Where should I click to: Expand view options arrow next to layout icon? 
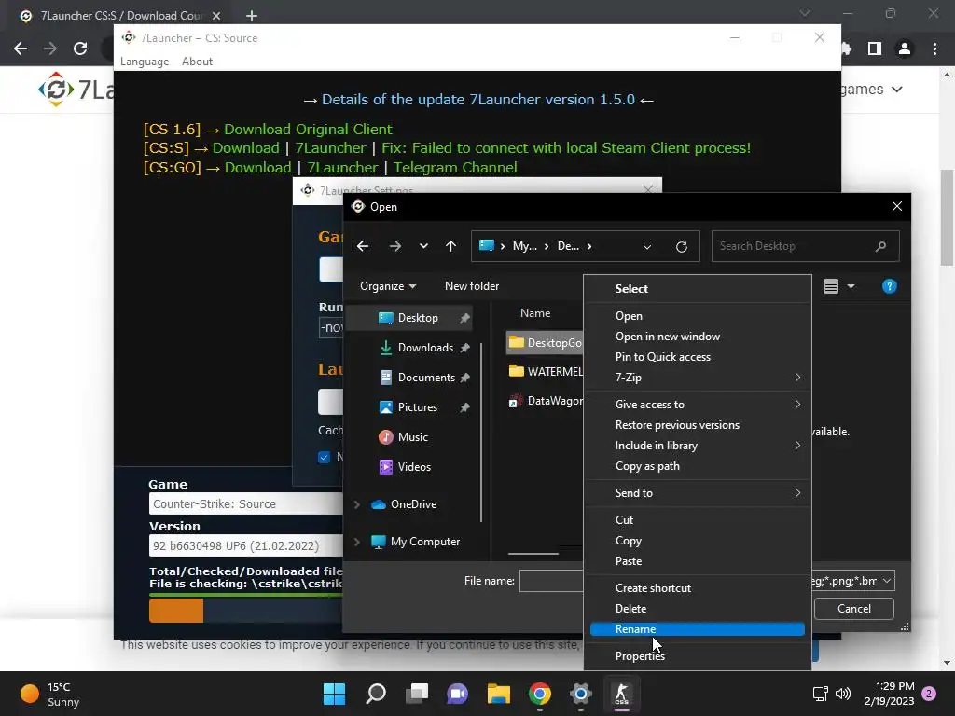point(851,286)
